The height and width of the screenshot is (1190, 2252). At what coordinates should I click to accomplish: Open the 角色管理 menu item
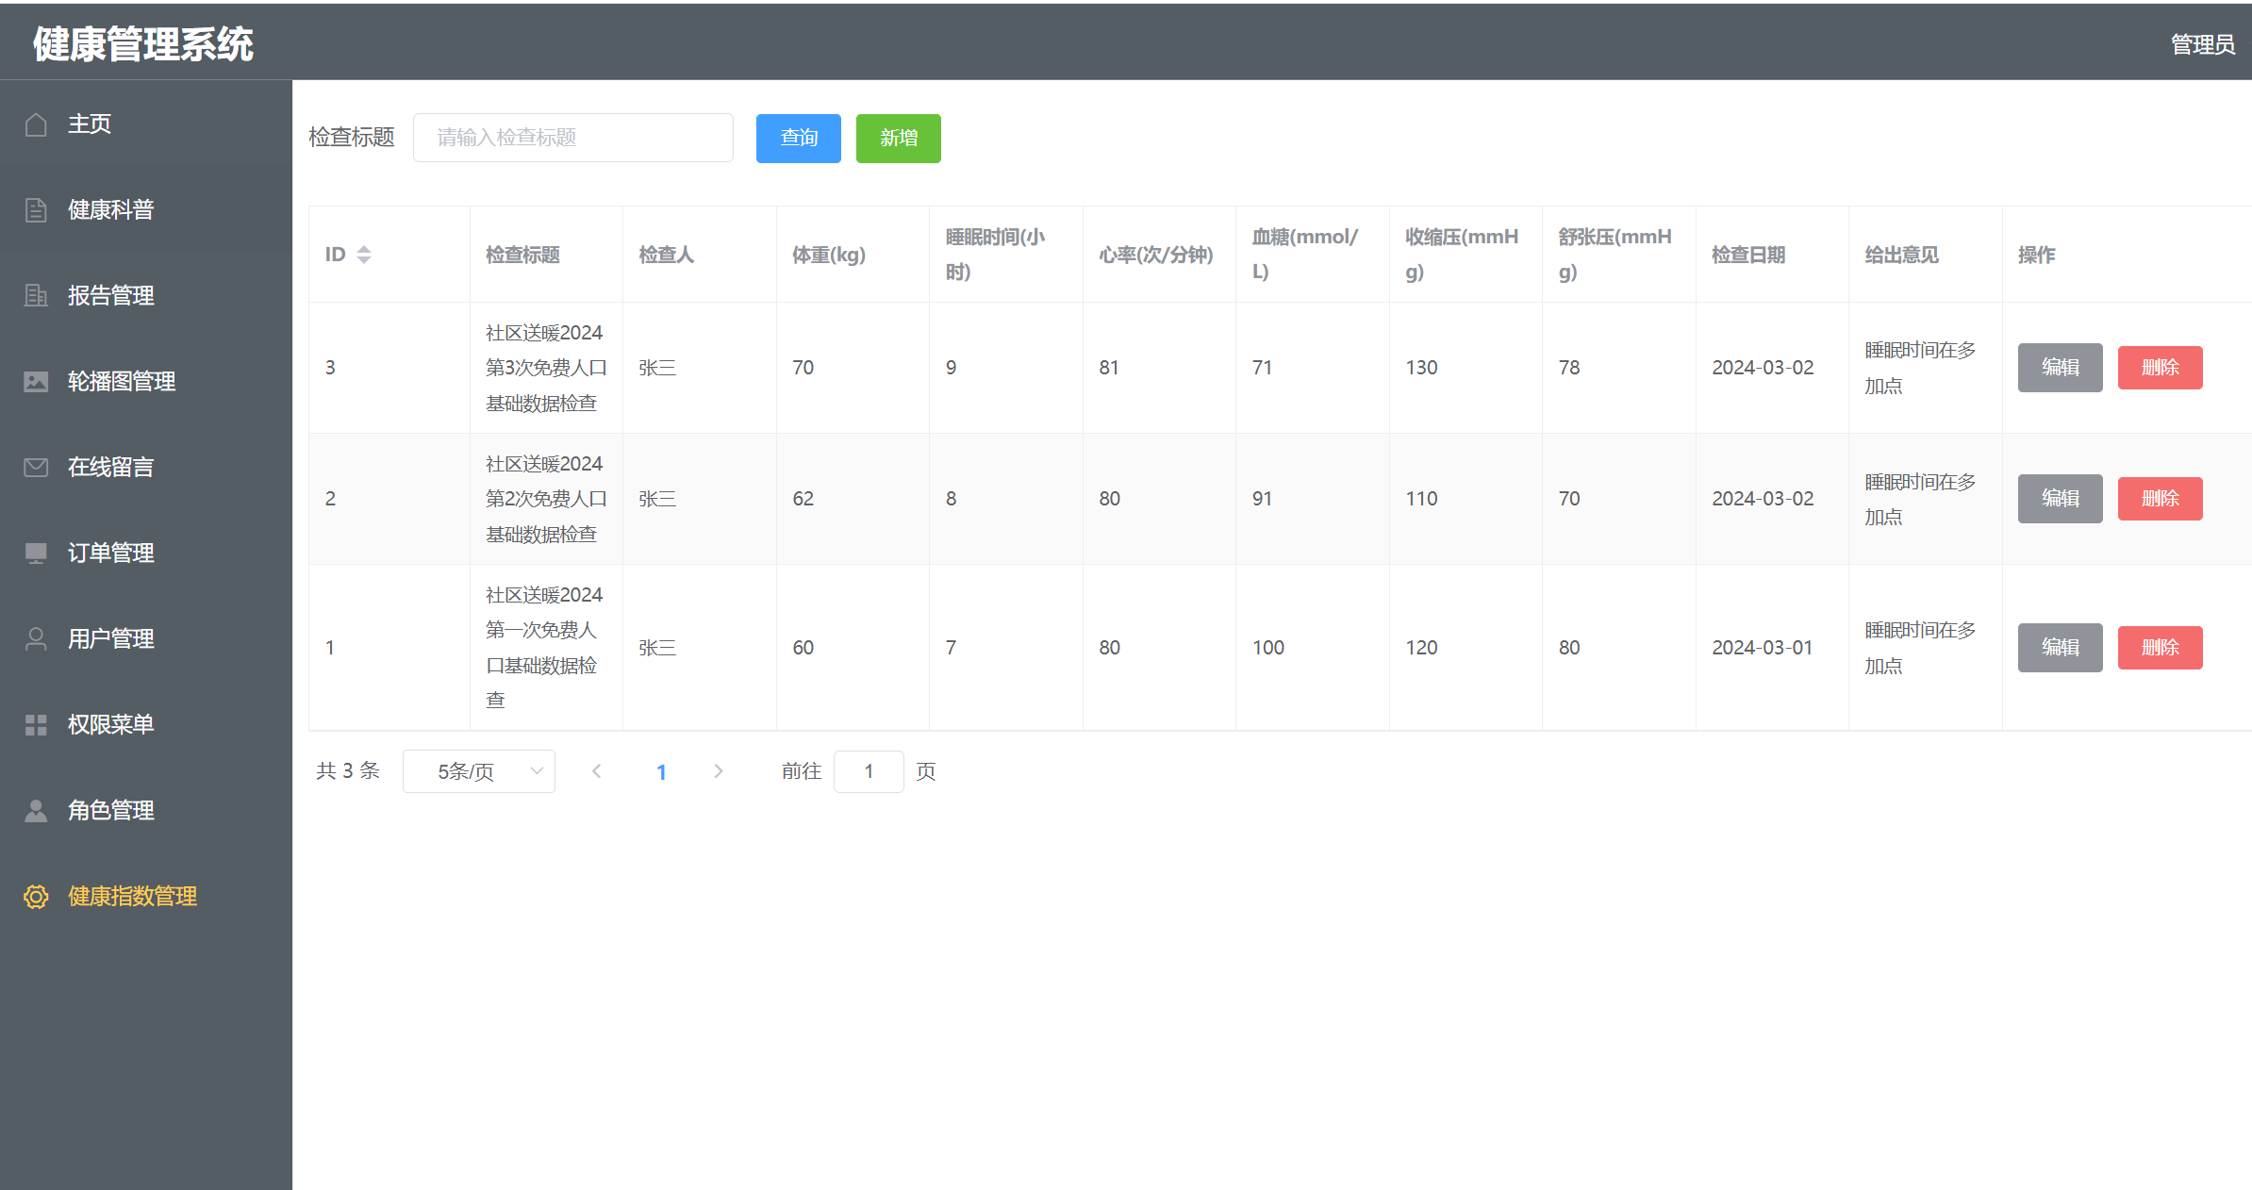coord(110,811)
